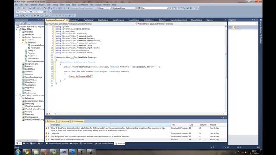Click the Save All toolbar icon

tap(34, 8)
